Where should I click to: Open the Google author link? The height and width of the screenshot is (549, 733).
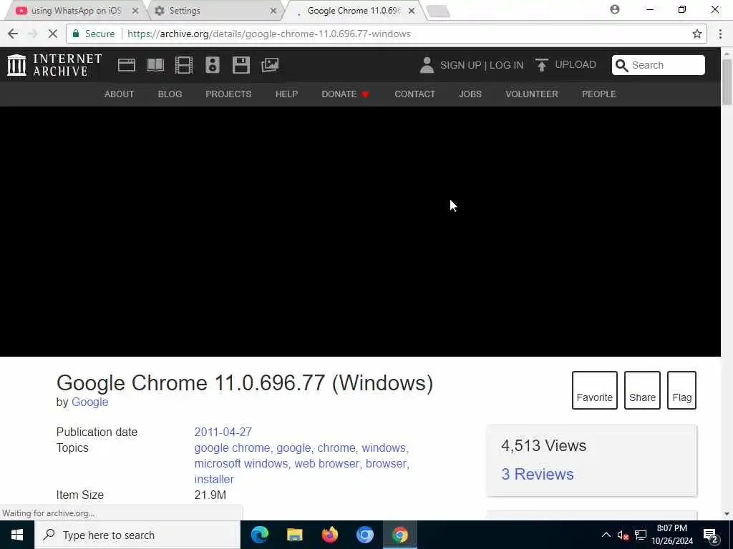[x=89, y=402]
